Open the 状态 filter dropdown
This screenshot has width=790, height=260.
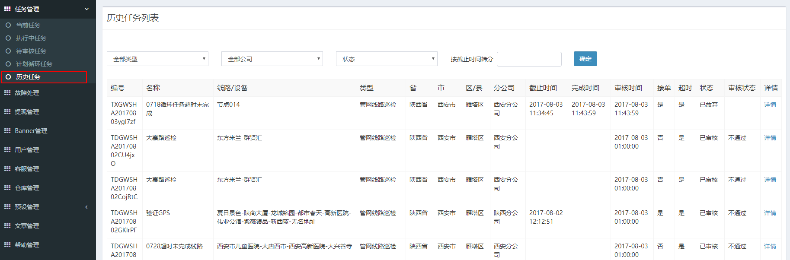point(387,59)
